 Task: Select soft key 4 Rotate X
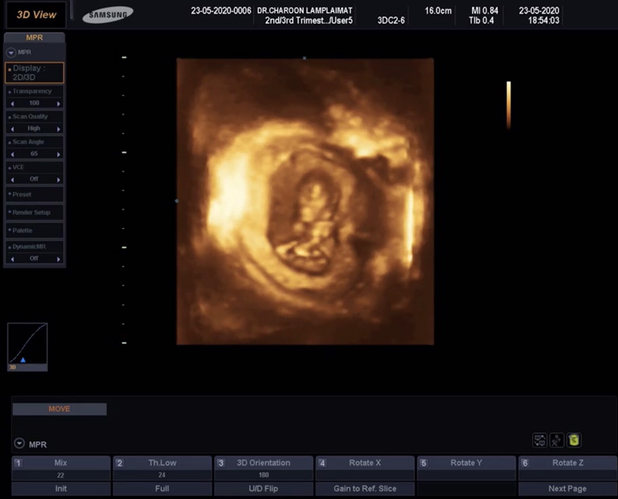365,462
